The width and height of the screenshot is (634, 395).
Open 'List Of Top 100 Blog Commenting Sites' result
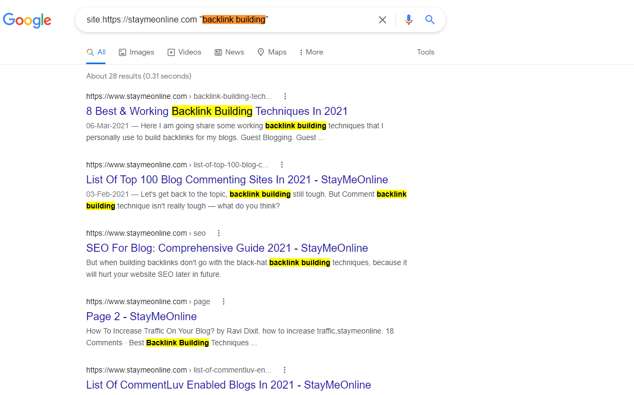237,179
